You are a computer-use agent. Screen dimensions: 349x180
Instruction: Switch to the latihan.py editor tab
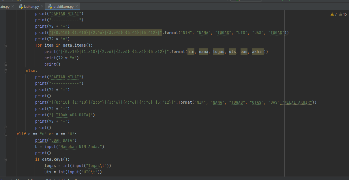tap(31, 6)
